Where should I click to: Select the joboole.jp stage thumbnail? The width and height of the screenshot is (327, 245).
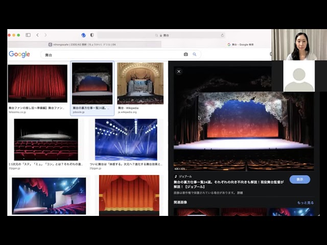pos(92,83)
